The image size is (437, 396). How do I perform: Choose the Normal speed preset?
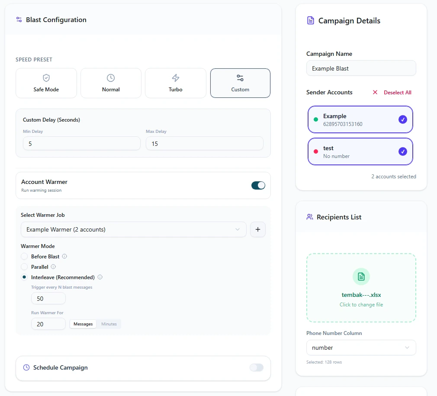[111, 83]
